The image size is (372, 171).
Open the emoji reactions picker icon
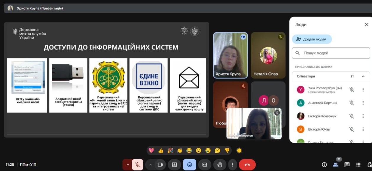click(x=189, y=165)
